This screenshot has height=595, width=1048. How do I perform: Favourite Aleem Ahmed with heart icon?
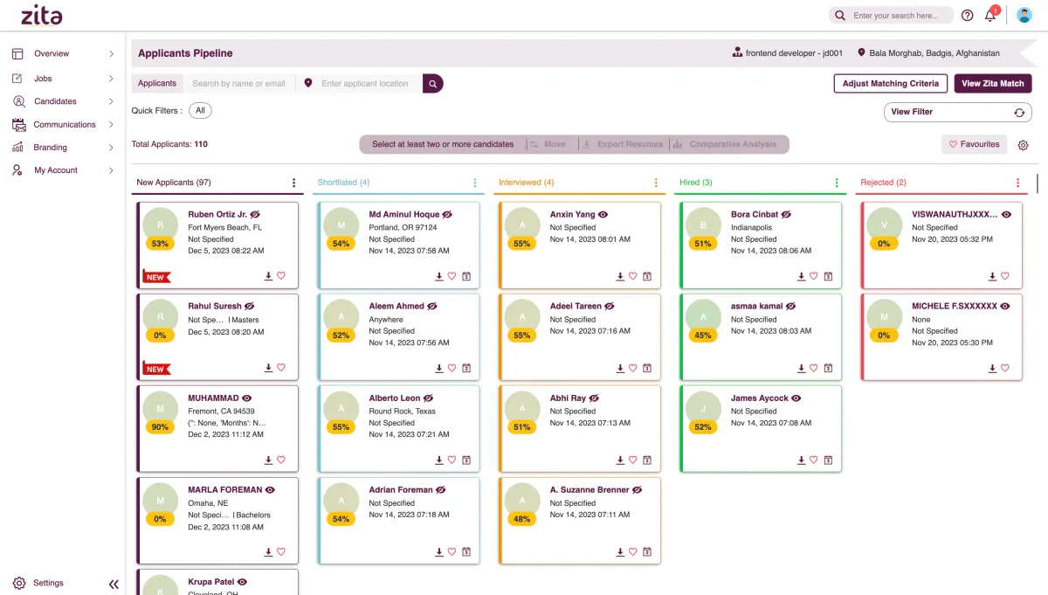pyautogui.click(x=452, y=368)
